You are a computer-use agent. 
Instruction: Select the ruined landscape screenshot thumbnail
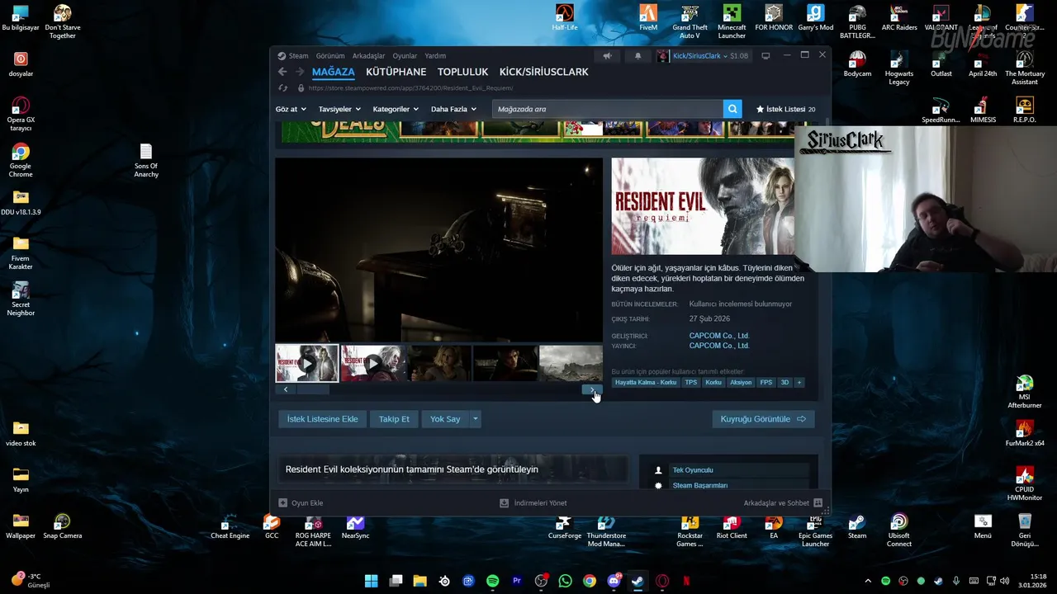click(571, 363)
